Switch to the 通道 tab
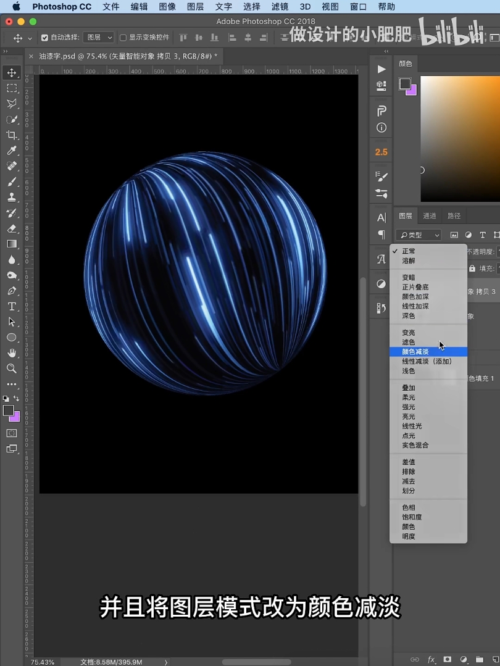 coord(430,216)
